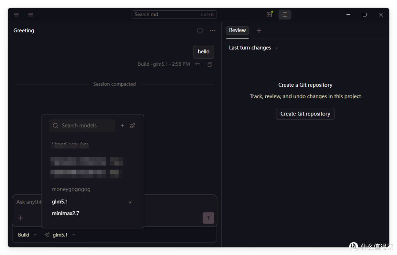Send the message with the up arrow

(x=208, y=218)
